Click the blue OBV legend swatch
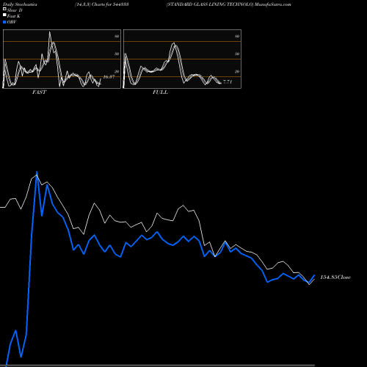This screenshot has height=367, width=367. pyautogui.click(x=4, y=22)
